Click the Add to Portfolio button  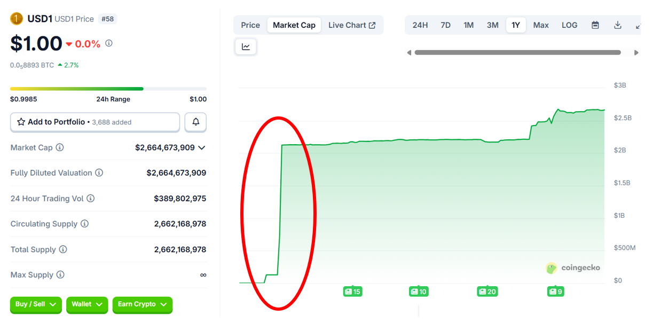tap(95, 122)
